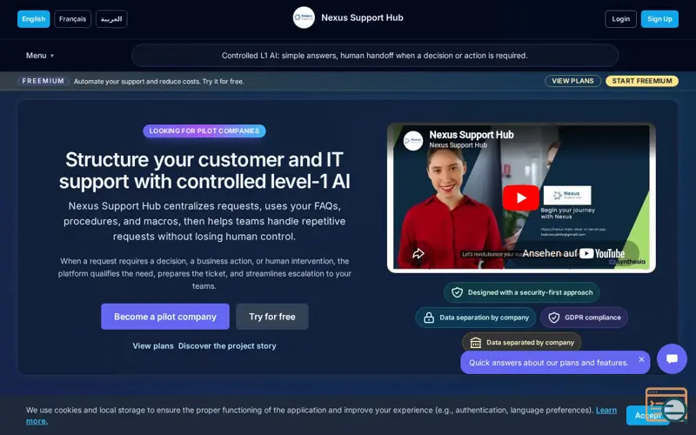Click START FREEMIUM button
Viewport: 696px width, 435px height.
(642, 81)
